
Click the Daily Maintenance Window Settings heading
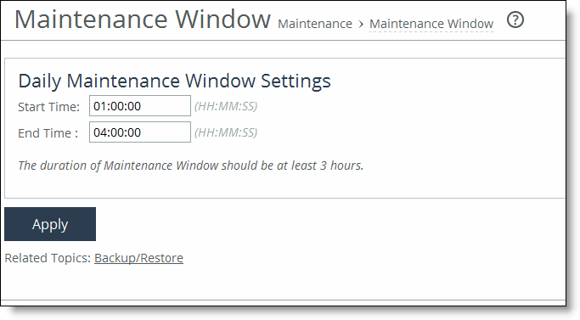pyautogui.click(x=174, y=81)
